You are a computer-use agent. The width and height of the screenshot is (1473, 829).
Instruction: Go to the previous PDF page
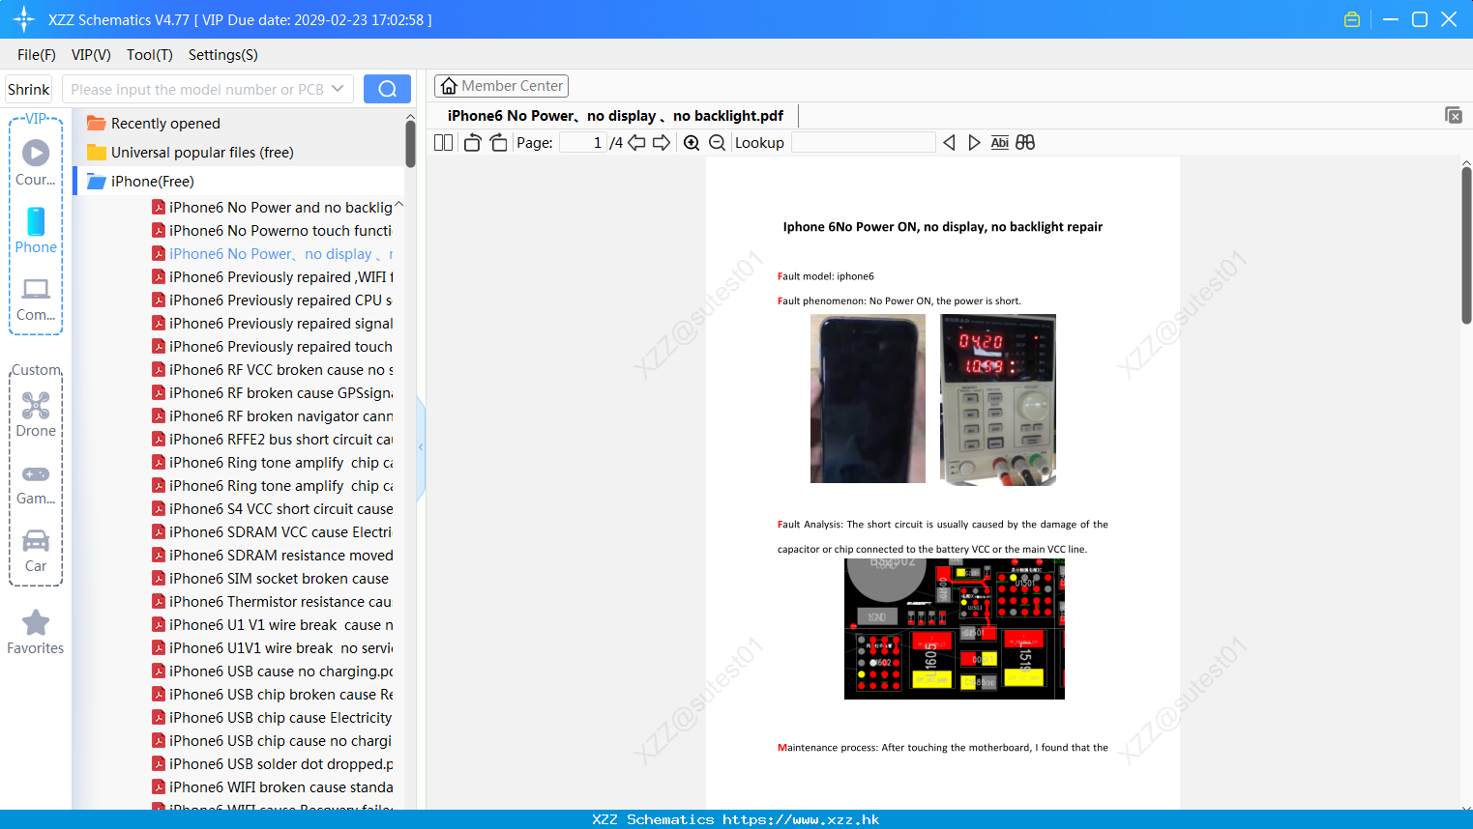click(636, 143)
